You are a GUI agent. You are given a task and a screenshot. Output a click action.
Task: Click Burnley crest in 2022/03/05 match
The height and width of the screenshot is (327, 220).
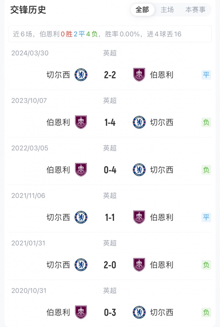[x=81, y=170]
